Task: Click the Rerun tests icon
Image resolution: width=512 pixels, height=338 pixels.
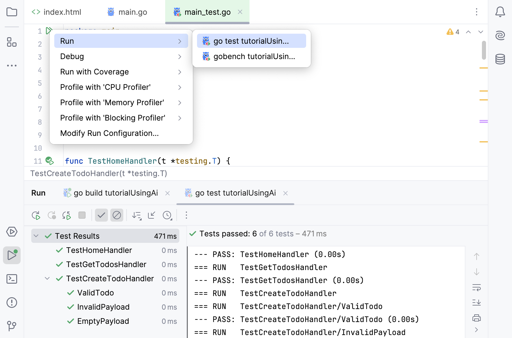Action: (x=36, y=215)
